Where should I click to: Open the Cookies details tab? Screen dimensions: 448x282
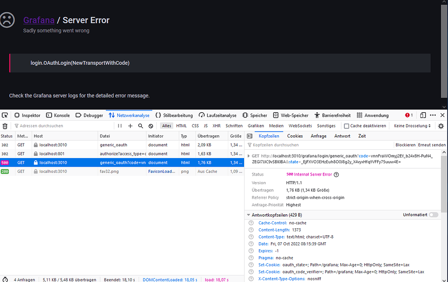click(295, 136)
